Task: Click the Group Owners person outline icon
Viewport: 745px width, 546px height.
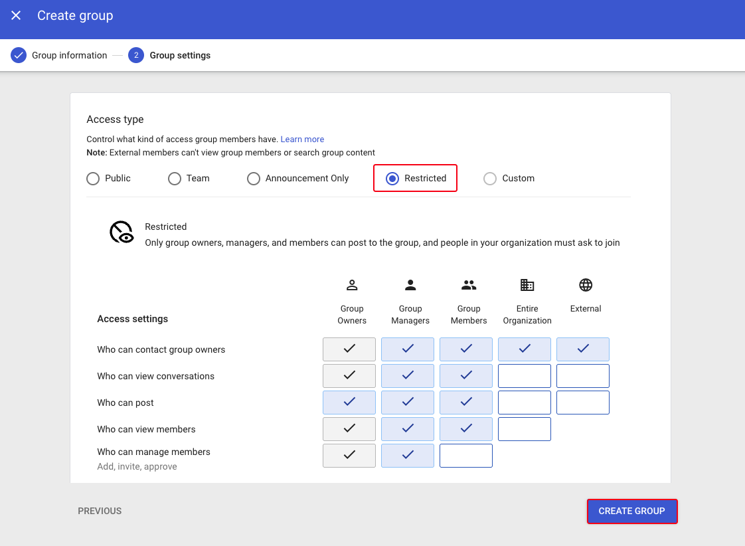Action: point(352,285)
